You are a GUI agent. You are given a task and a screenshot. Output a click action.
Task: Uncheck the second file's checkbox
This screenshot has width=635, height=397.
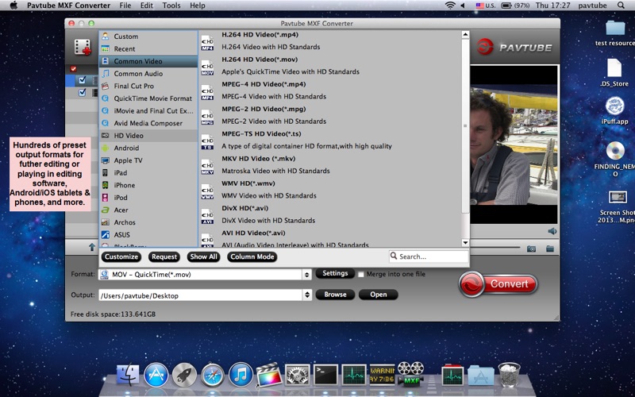pyautogui.click(x=83, y=92)
